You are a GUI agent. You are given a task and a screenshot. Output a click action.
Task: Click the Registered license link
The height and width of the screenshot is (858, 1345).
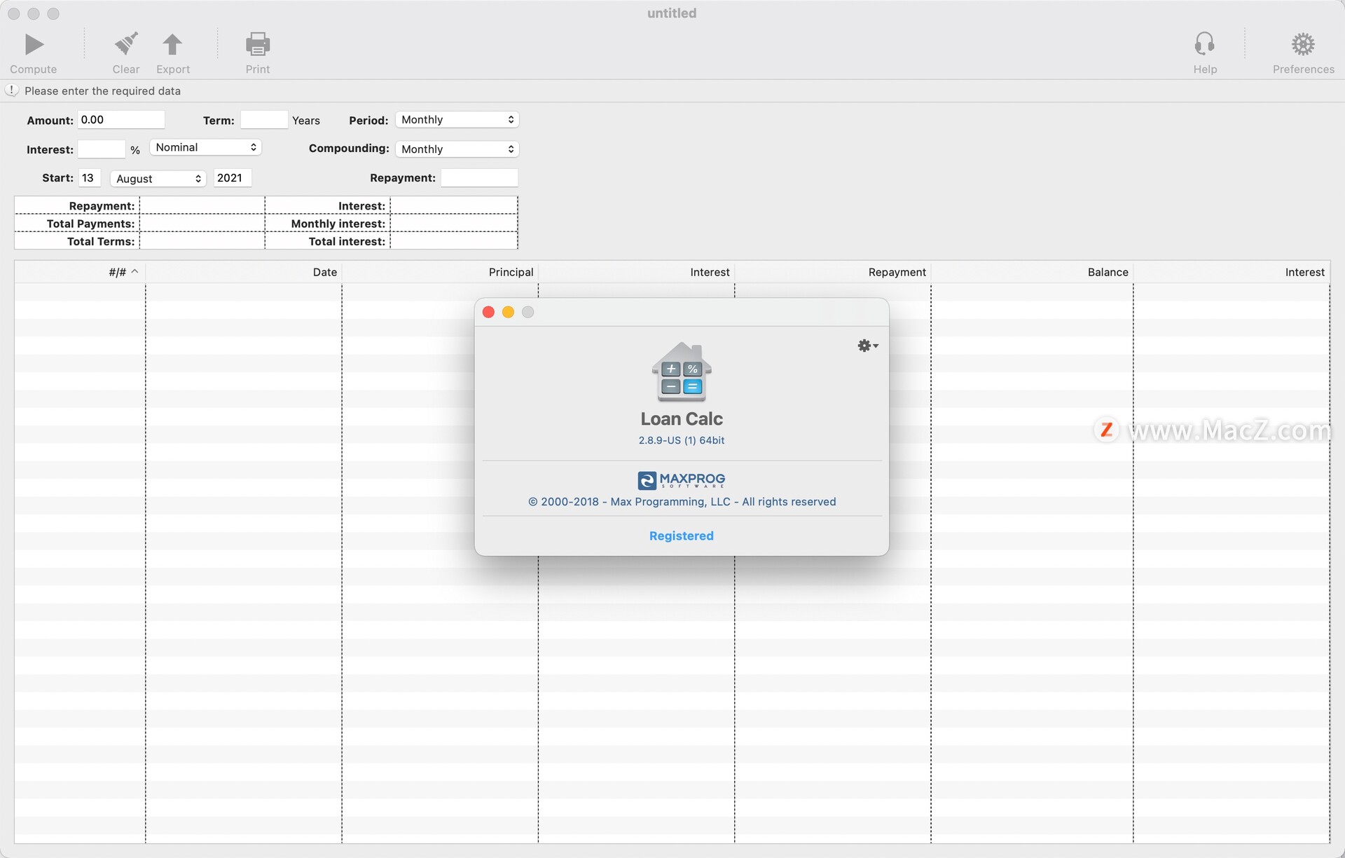[x=680, y=536]
